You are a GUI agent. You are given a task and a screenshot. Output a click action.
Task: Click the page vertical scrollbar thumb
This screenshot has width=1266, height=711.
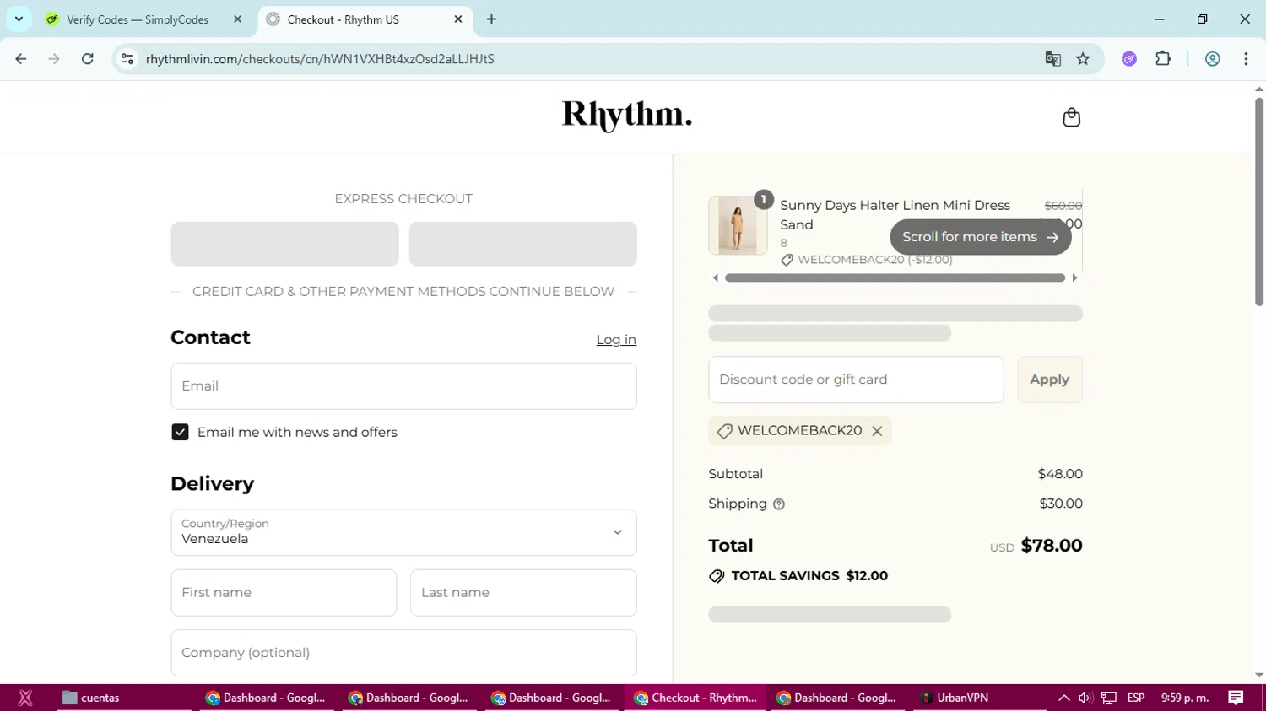(x=1258, y=201)
